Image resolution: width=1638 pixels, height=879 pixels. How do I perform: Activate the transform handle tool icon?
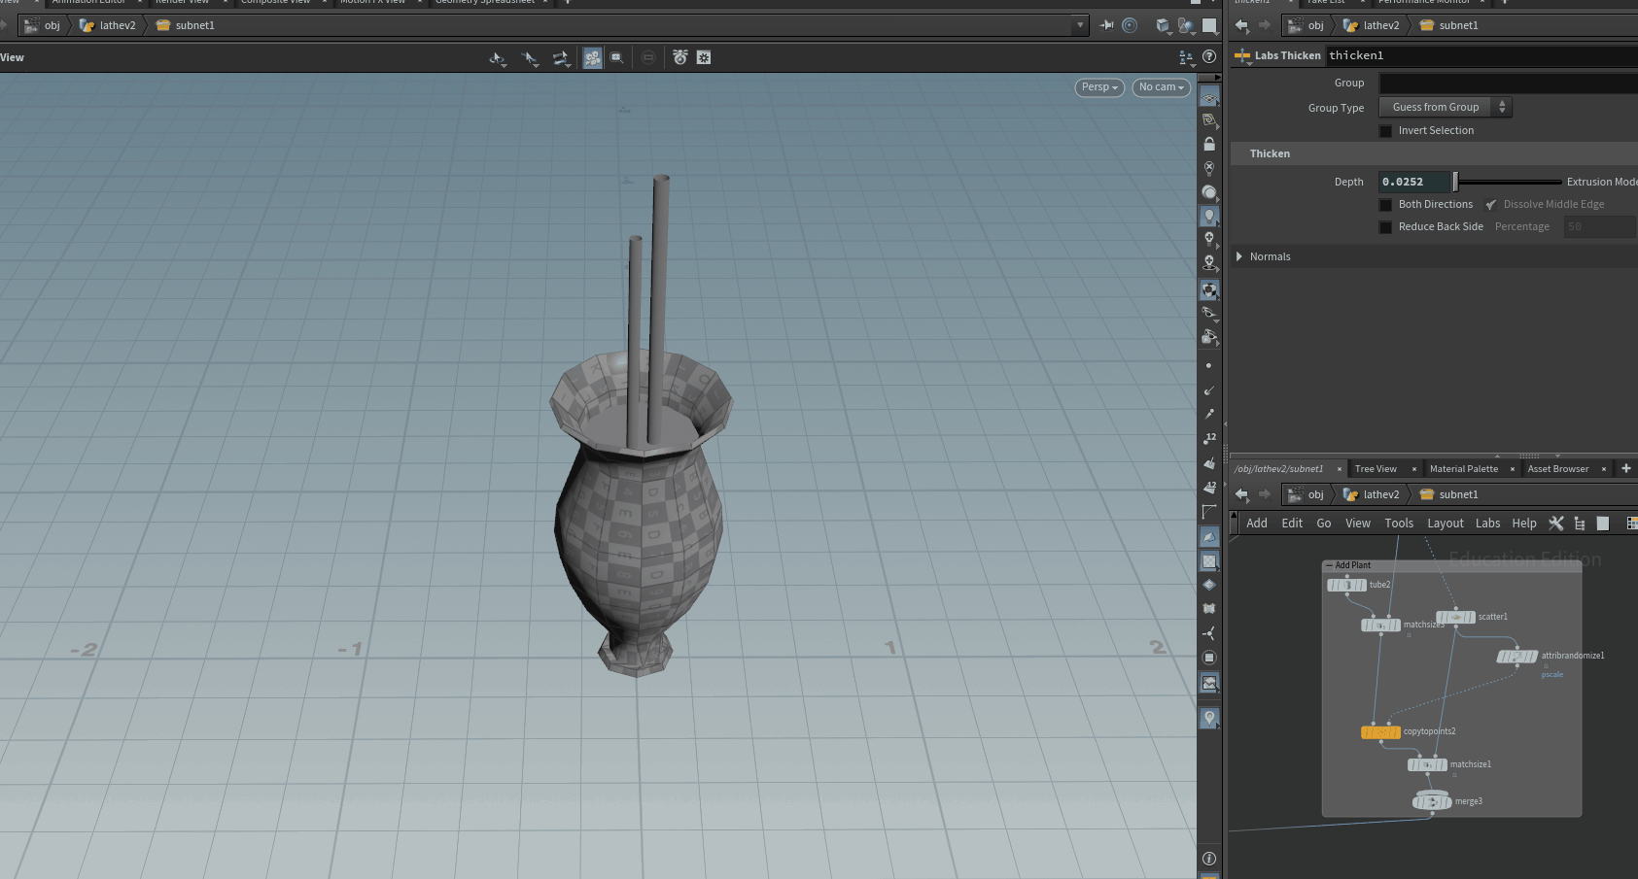click(561, 58)
